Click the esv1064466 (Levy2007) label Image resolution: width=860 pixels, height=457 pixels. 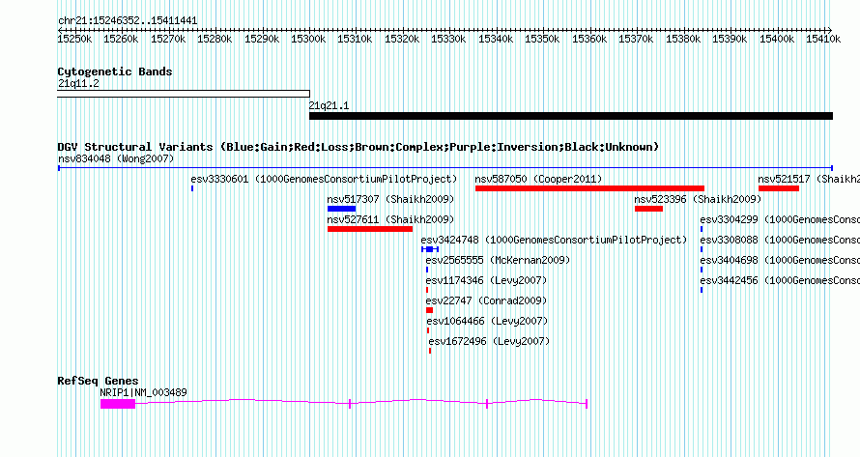tap(488, 322)
